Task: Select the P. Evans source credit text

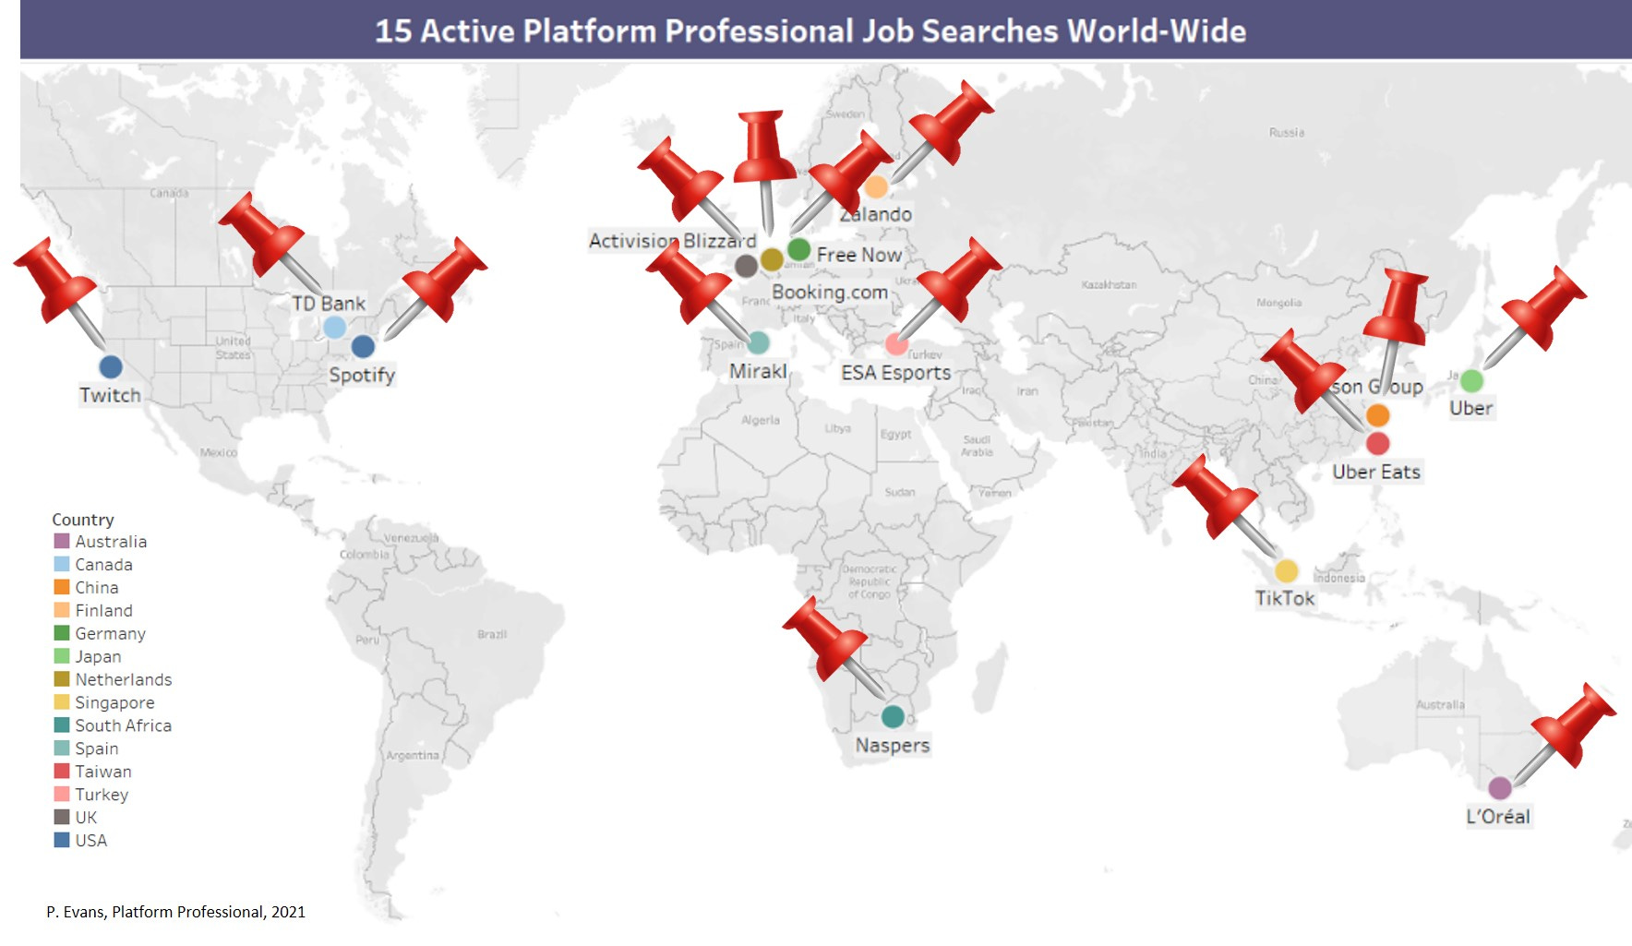Action: [175, 912]
